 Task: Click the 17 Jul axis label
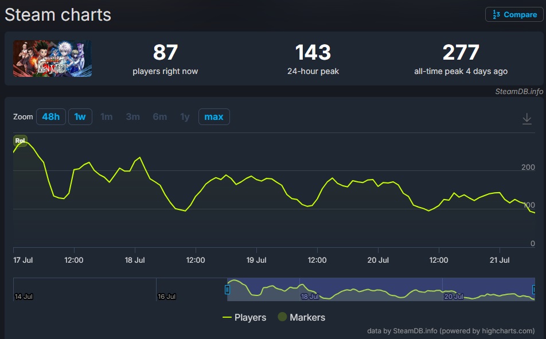(23, 260)
